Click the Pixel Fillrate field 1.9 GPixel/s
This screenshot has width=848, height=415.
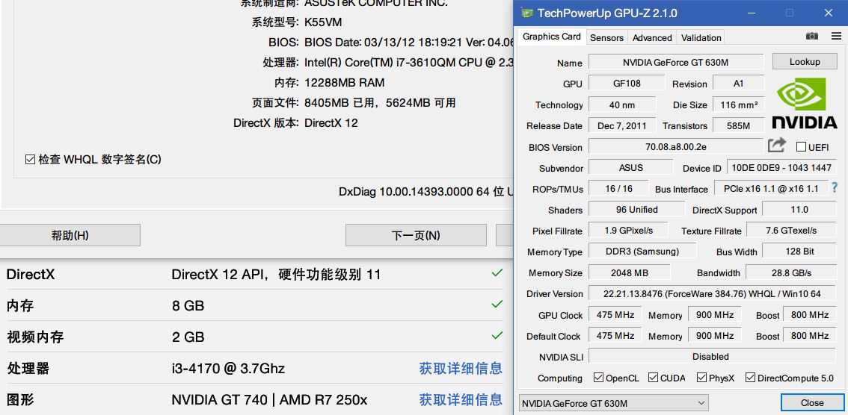(x=628, y=230)
